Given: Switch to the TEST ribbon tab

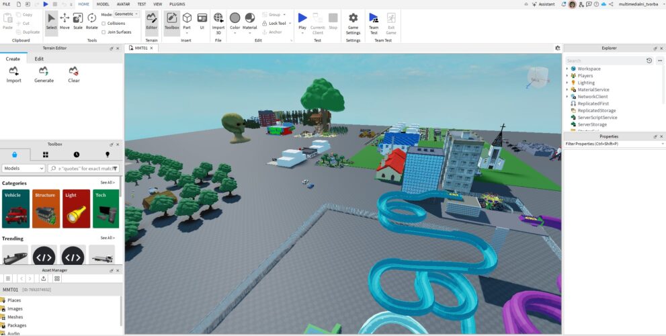Looking at the screenshot, I should pyautogui.click(x=141, y=4).
